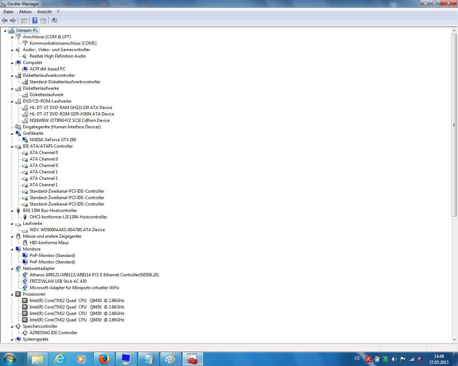Click the scrollbar up arrow

coord(454,30)
